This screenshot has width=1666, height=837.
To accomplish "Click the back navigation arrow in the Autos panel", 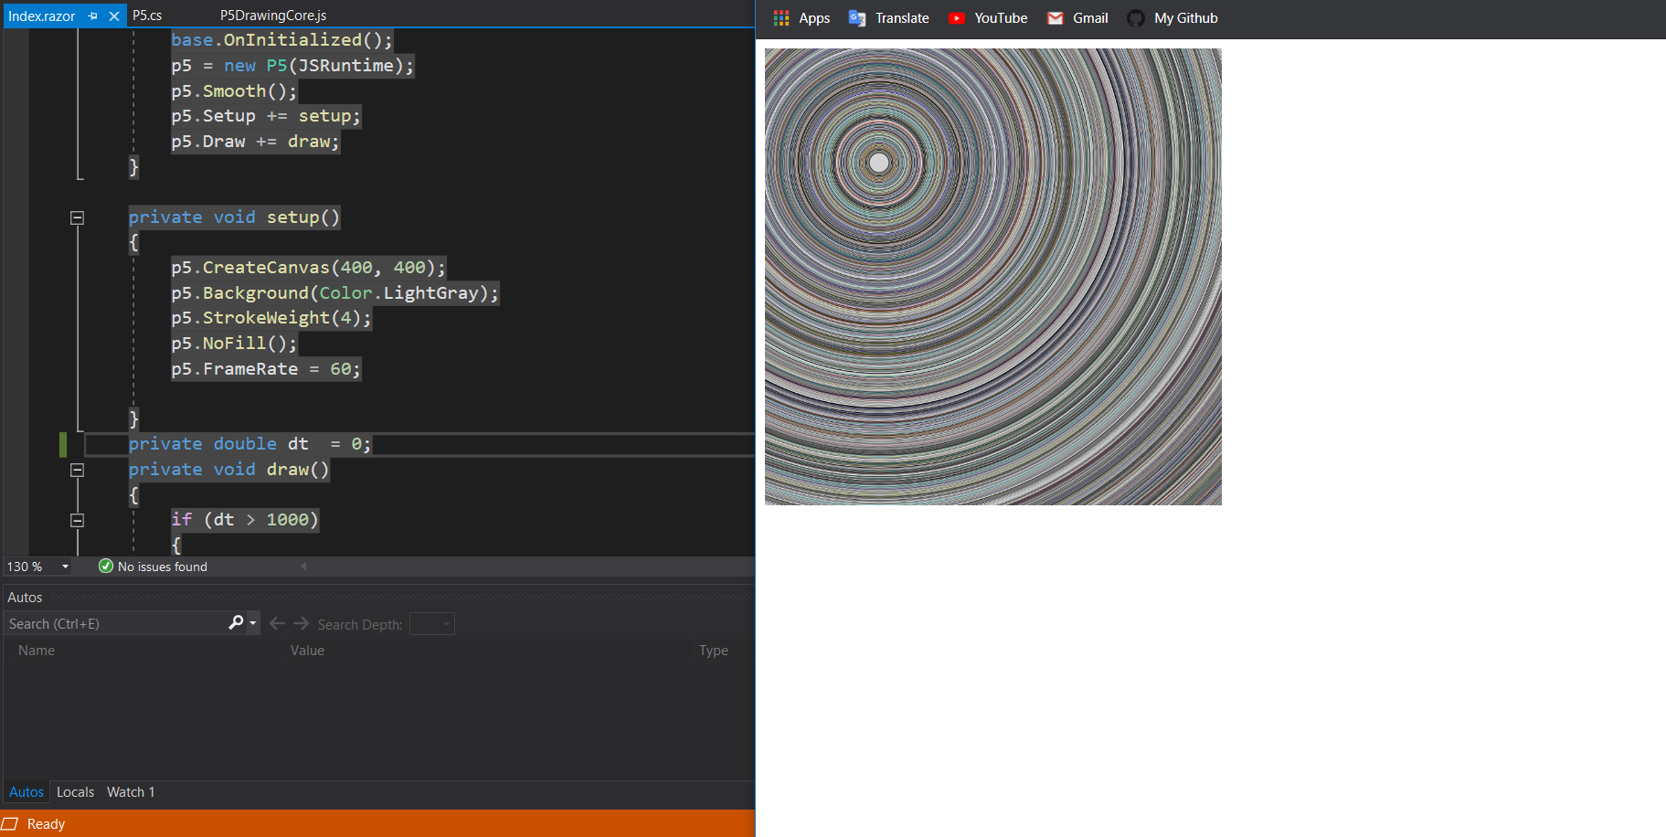I will pyautogui.click(x=277, y=623).
